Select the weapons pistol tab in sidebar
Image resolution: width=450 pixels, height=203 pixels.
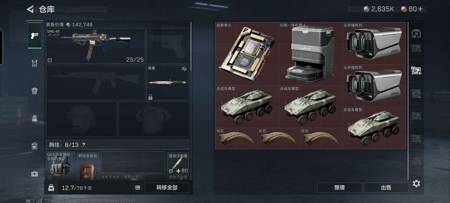coord(35,36)
